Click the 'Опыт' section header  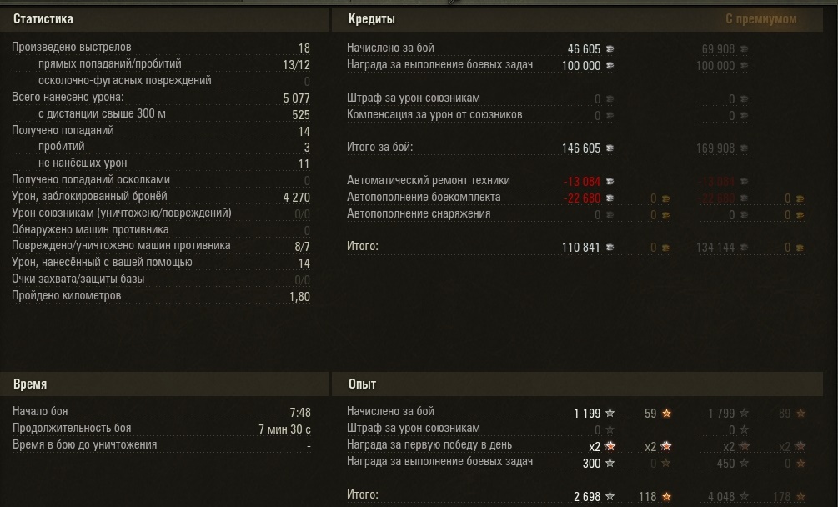coord(363,384)
